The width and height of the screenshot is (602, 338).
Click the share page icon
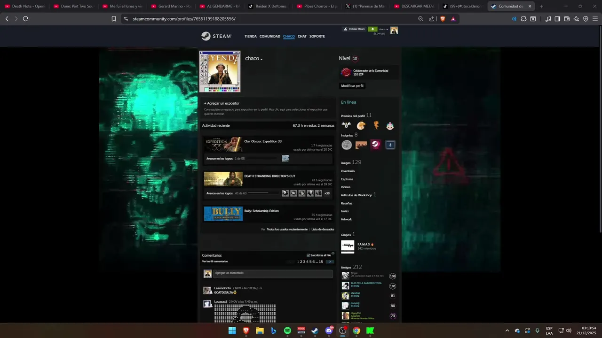click(x=431, y=19)
